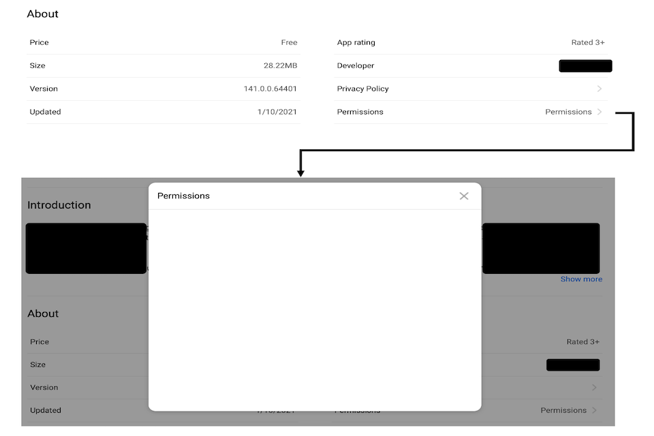The height and width of the screenshot is (436, 654).
Task: Click the dimmed Rated 3+ behind the dialog
Action: coord(582,342)
